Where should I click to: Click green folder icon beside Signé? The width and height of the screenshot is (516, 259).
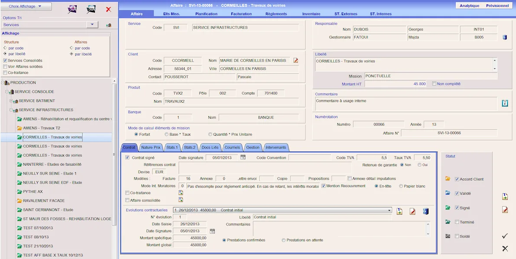tap(448, 207)
